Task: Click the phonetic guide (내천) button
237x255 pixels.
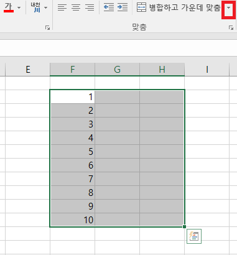Action: 35,7
